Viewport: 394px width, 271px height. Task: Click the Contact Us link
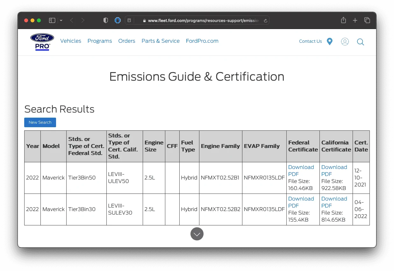[311, 41]
